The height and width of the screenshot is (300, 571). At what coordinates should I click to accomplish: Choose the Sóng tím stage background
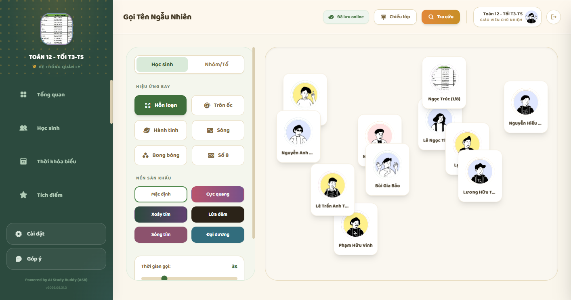coord(161,235)
